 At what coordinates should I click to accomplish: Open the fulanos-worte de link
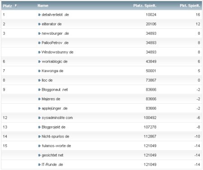click(56, 146)
